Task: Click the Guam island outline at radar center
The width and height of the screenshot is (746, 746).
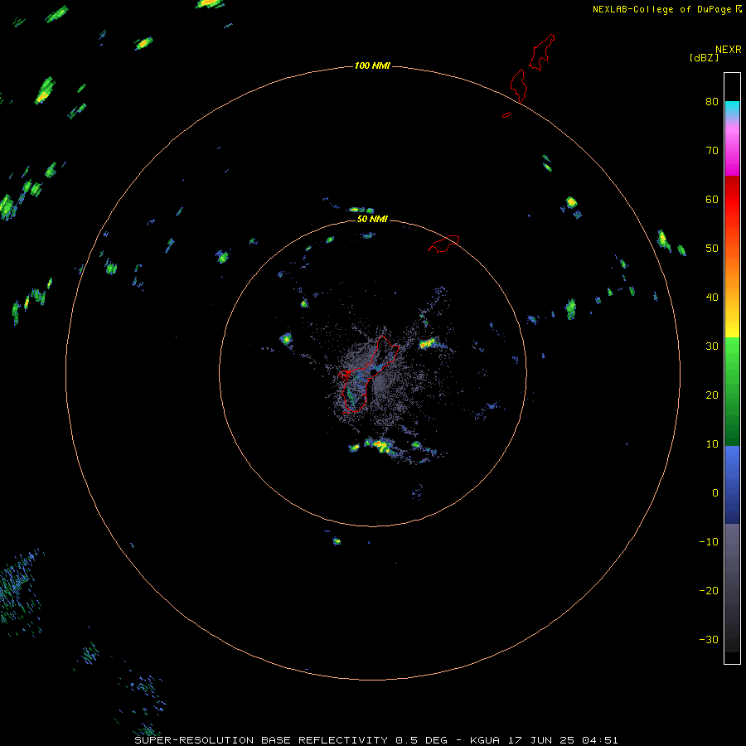Action: click(367, 375)
